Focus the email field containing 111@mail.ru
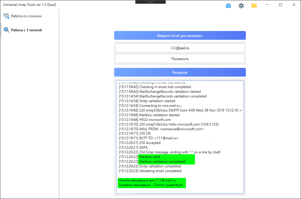301x199 pixels. coord(180,48)
